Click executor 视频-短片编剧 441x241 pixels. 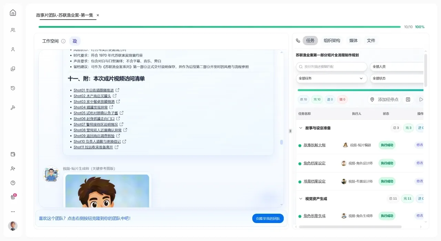(x=357, y=145)
